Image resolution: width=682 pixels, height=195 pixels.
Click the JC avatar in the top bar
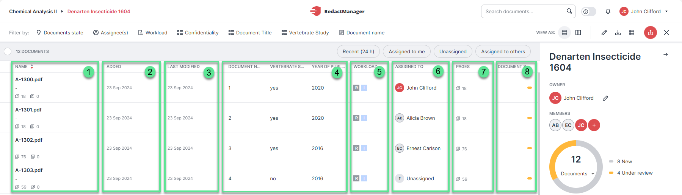click(624, 11)
